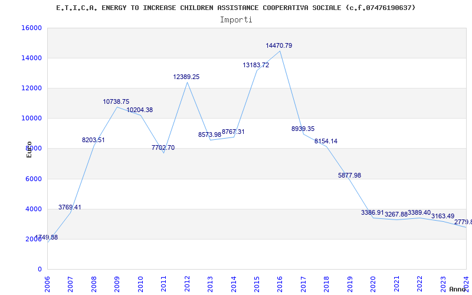Click the x-axis year 2009
Viewport: 472px width, 295px height.
pyautogui.click(x=117, y=284)
